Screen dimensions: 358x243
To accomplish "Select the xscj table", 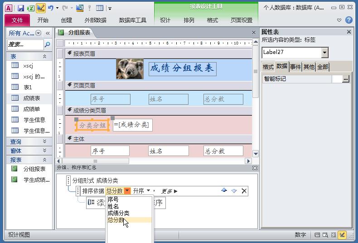I will [x=29, y=66].
